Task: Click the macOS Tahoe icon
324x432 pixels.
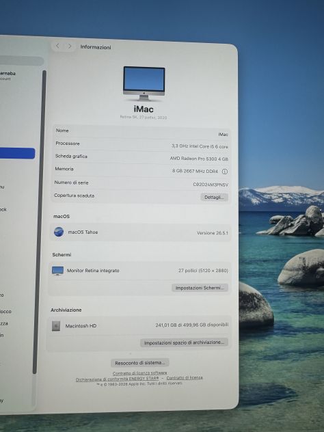Action: coord(59,232)
